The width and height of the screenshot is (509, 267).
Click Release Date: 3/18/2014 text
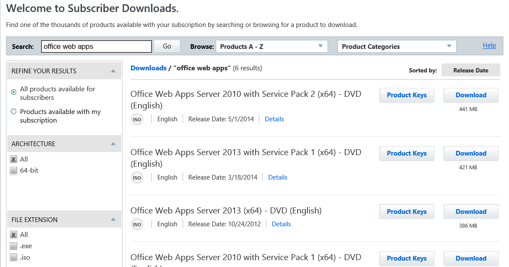coord(223,177)
